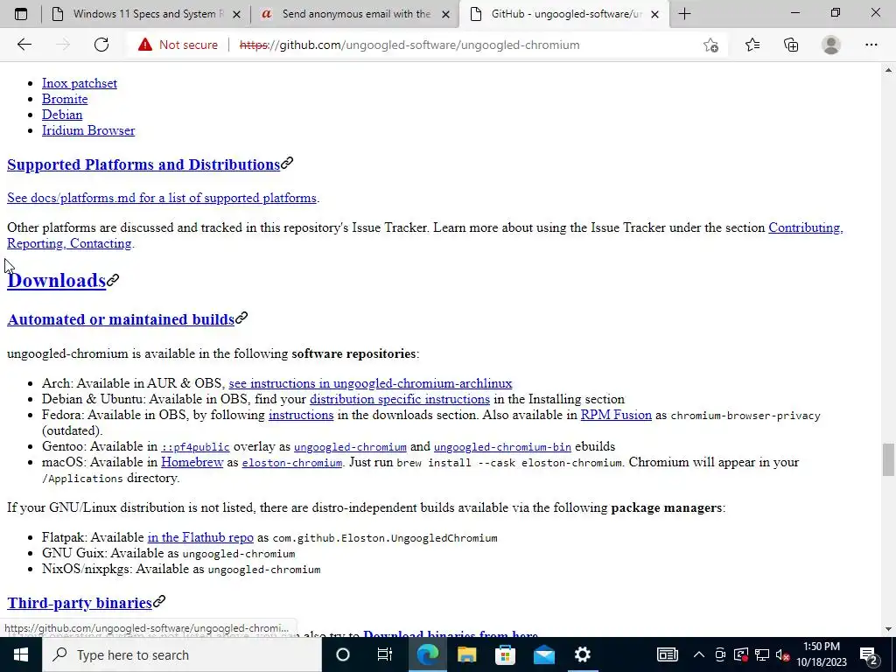Open the RPM Fusion link
The width and height of the screenshot is (896, 672).
click(x=616, y=415)
